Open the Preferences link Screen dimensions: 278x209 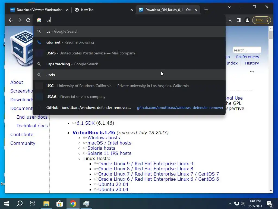[x=248, y=57]
